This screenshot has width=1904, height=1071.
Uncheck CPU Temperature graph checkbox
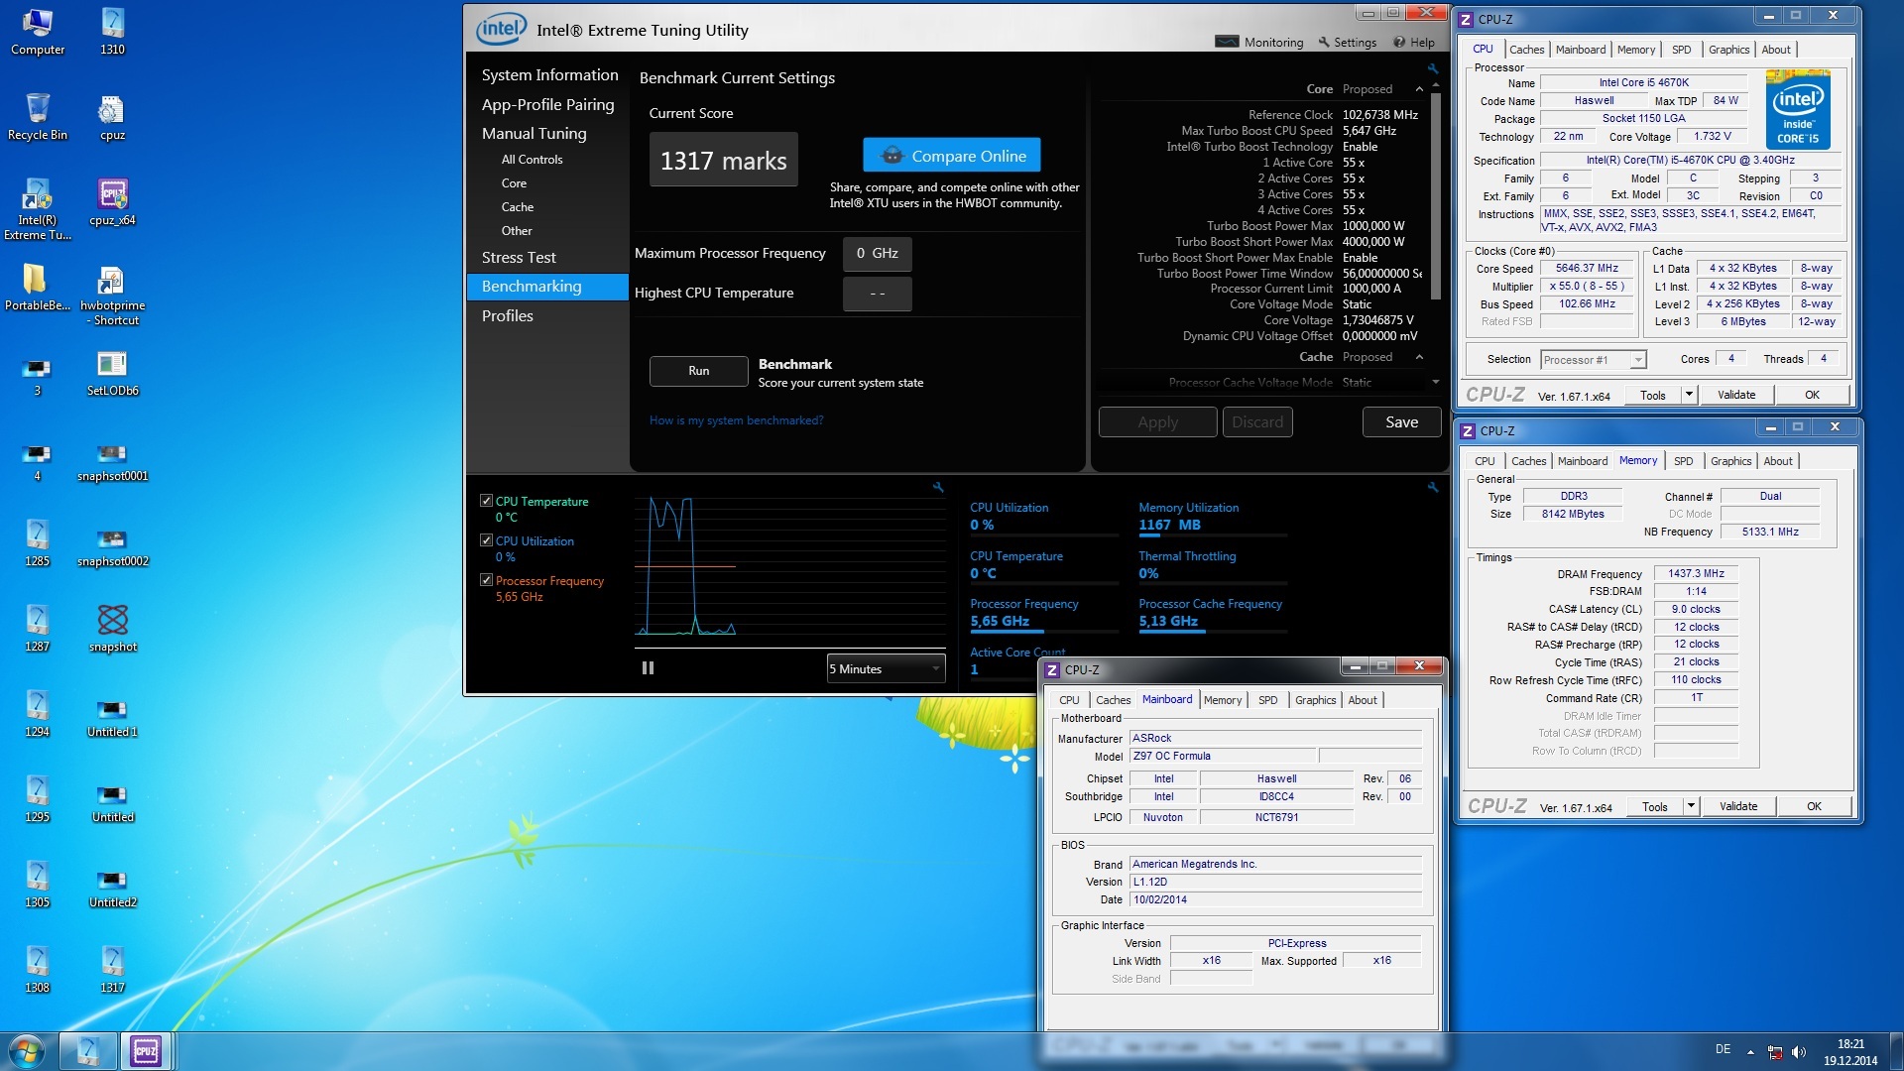[486, 501]
